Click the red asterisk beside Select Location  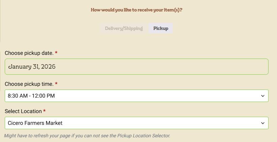coord(44,111)
